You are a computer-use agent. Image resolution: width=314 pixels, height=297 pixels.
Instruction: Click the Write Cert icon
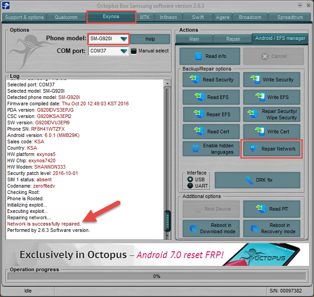260,131
